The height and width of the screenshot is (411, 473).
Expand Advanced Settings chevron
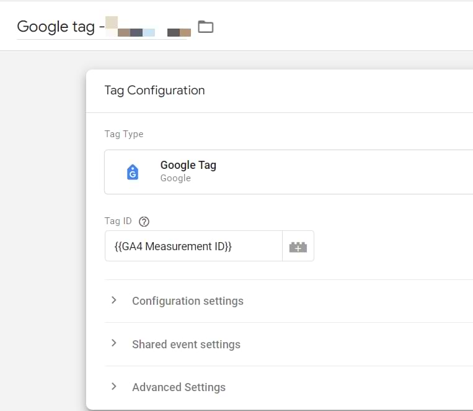tap(113, 387)
